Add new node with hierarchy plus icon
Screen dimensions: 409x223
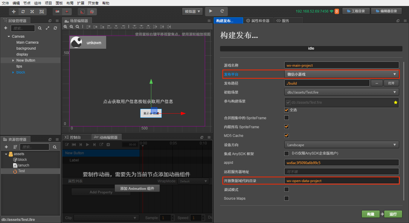pyautogui.click(x=6, y=28)
